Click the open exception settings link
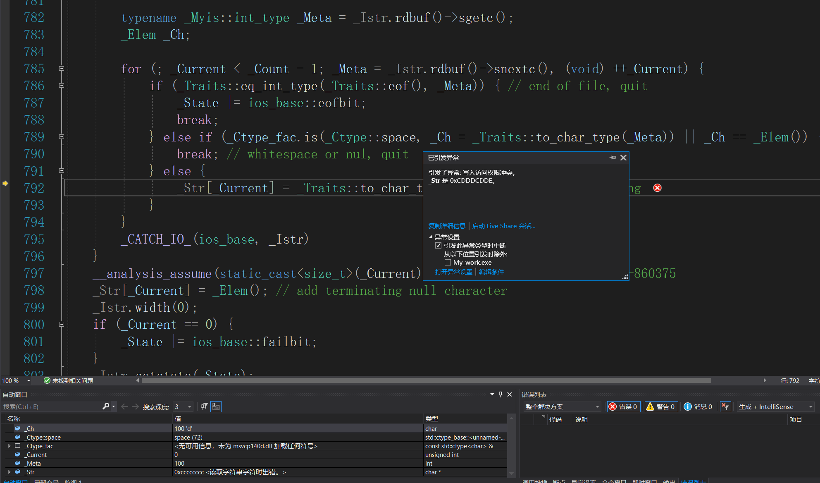820x483 pixels. 453,272
